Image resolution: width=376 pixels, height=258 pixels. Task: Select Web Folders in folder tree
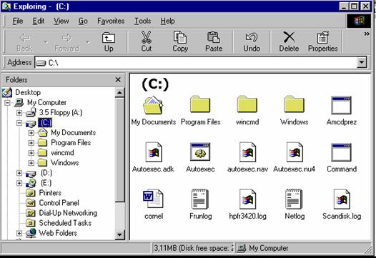point(58,233)
